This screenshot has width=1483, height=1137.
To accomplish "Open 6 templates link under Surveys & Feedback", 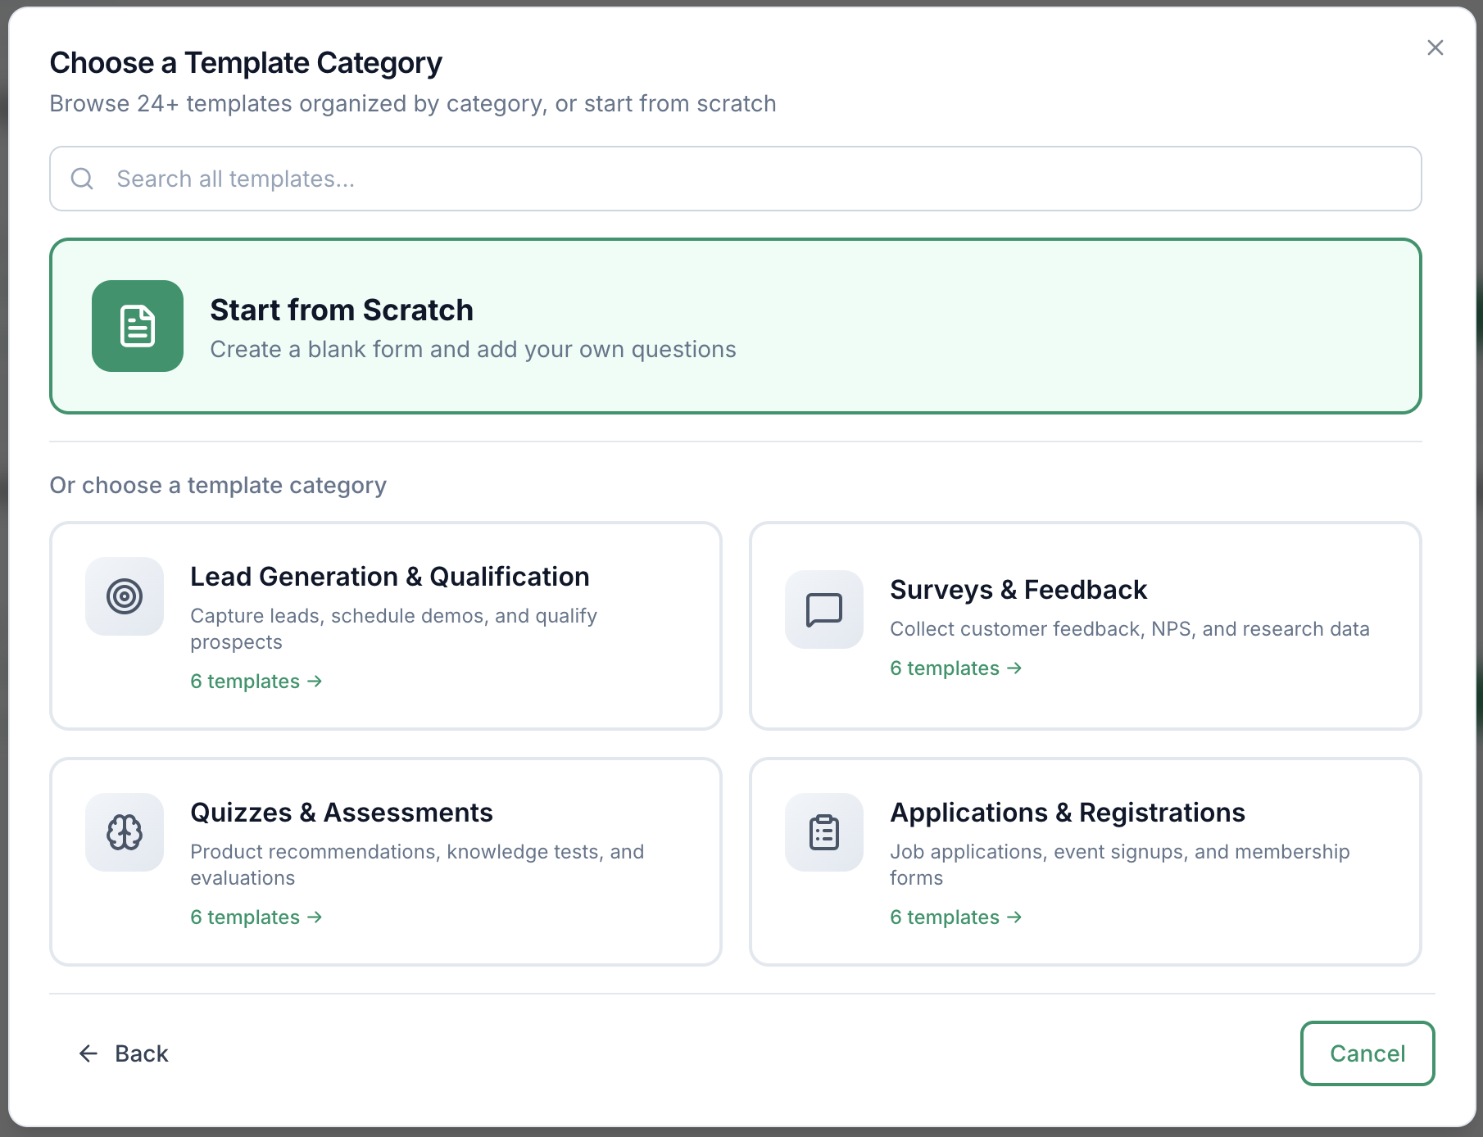I will (x=956, y=668).
